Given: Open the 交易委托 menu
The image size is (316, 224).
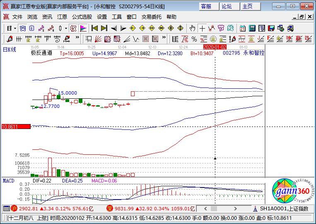Looking at the screenshot, I should 151,17.
